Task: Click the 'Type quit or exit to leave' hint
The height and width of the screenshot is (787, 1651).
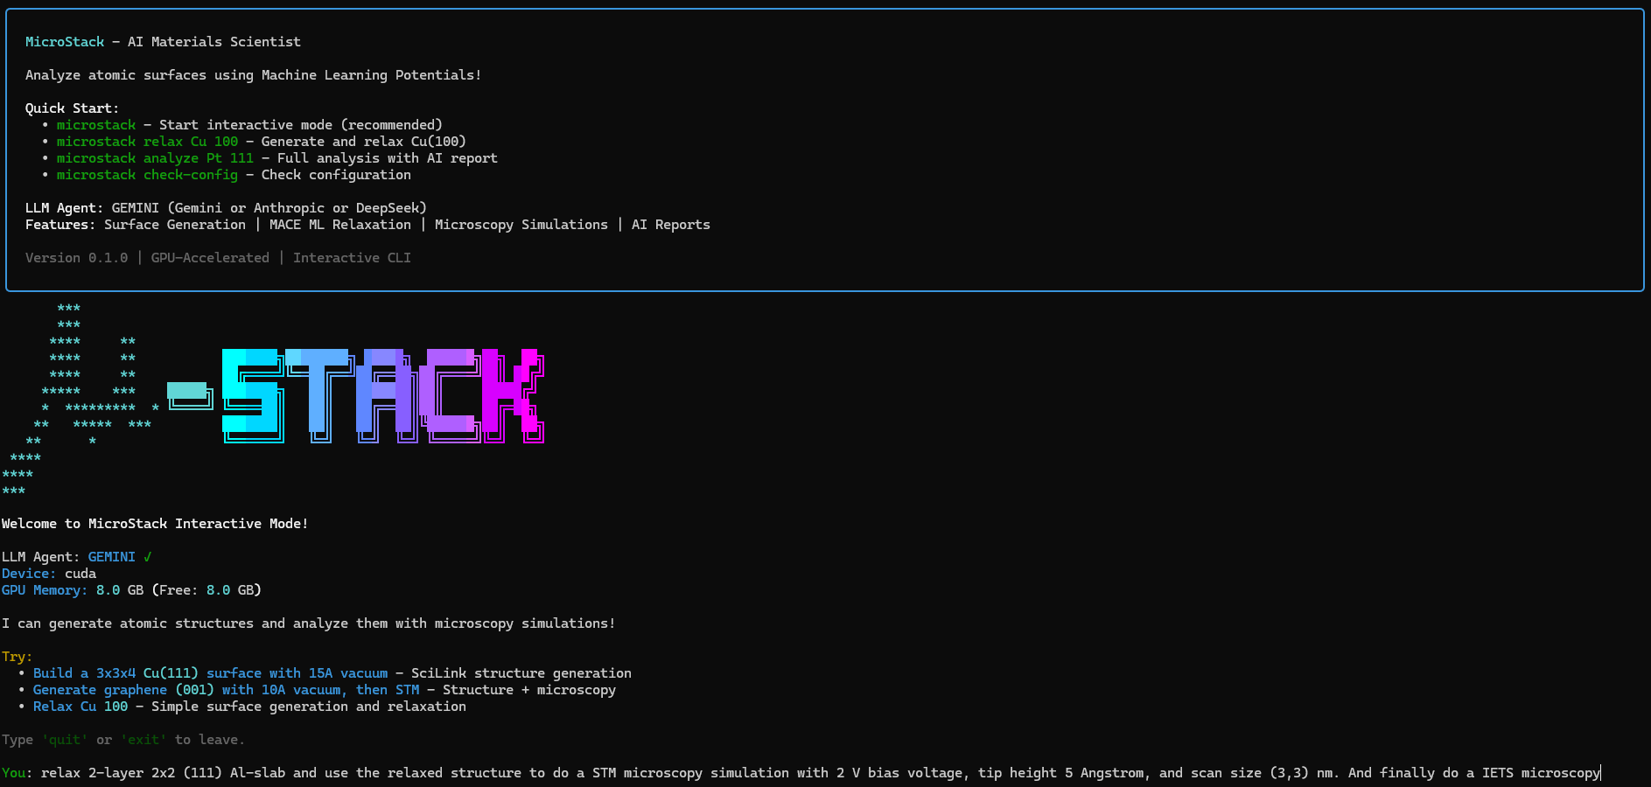Action: click(123, 740)
